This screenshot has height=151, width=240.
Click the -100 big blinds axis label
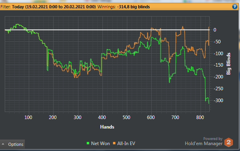(218, 54)
